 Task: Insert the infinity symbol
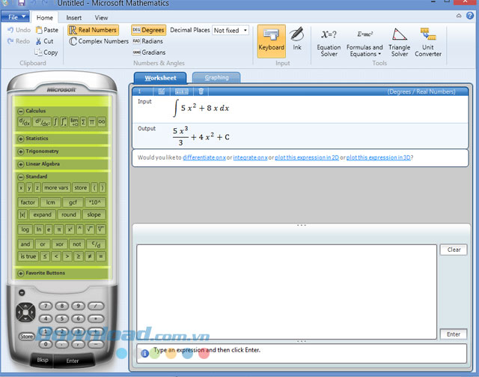[x=102, y=121]
